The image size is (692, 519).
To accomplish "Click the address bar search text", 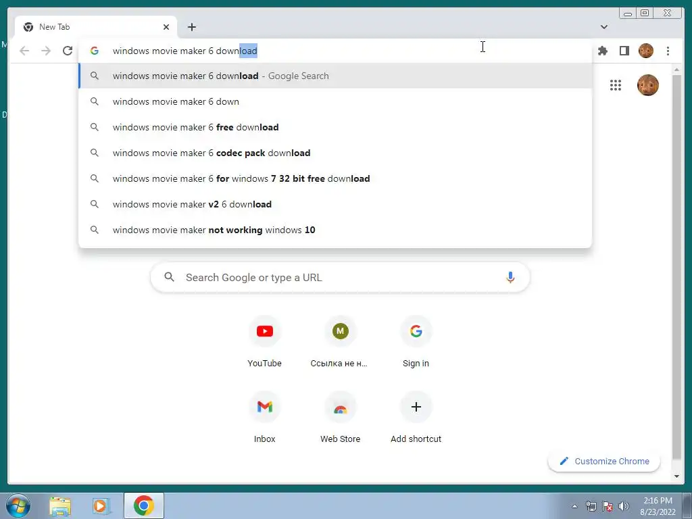I will (184, 51).
